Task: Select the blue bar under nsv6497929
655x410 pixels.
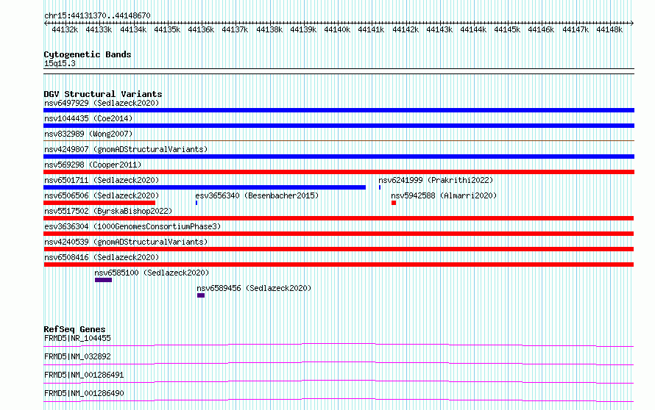Action: tap(339, 110)
